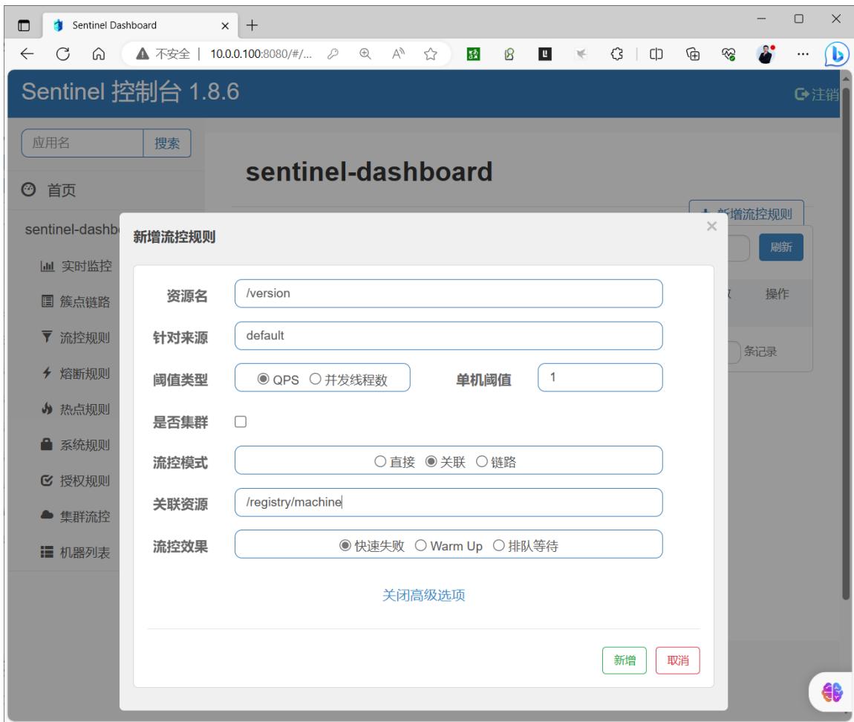The width and height of the screenshot is (854, 722).
Task: Click the browser back arrow
Action: tap(27, 53)
